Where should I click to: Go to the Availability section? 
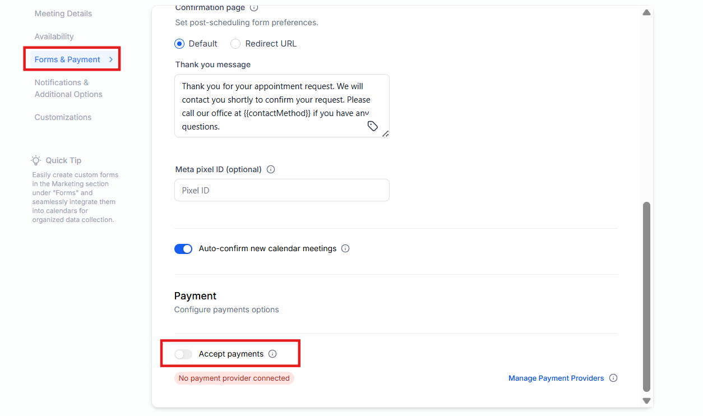(54, 36)
